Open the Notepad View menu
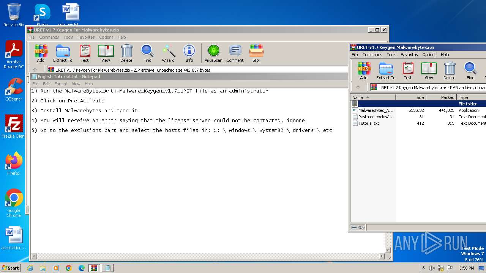The width and height of the screenshot is (486, 273). [76, 84]
